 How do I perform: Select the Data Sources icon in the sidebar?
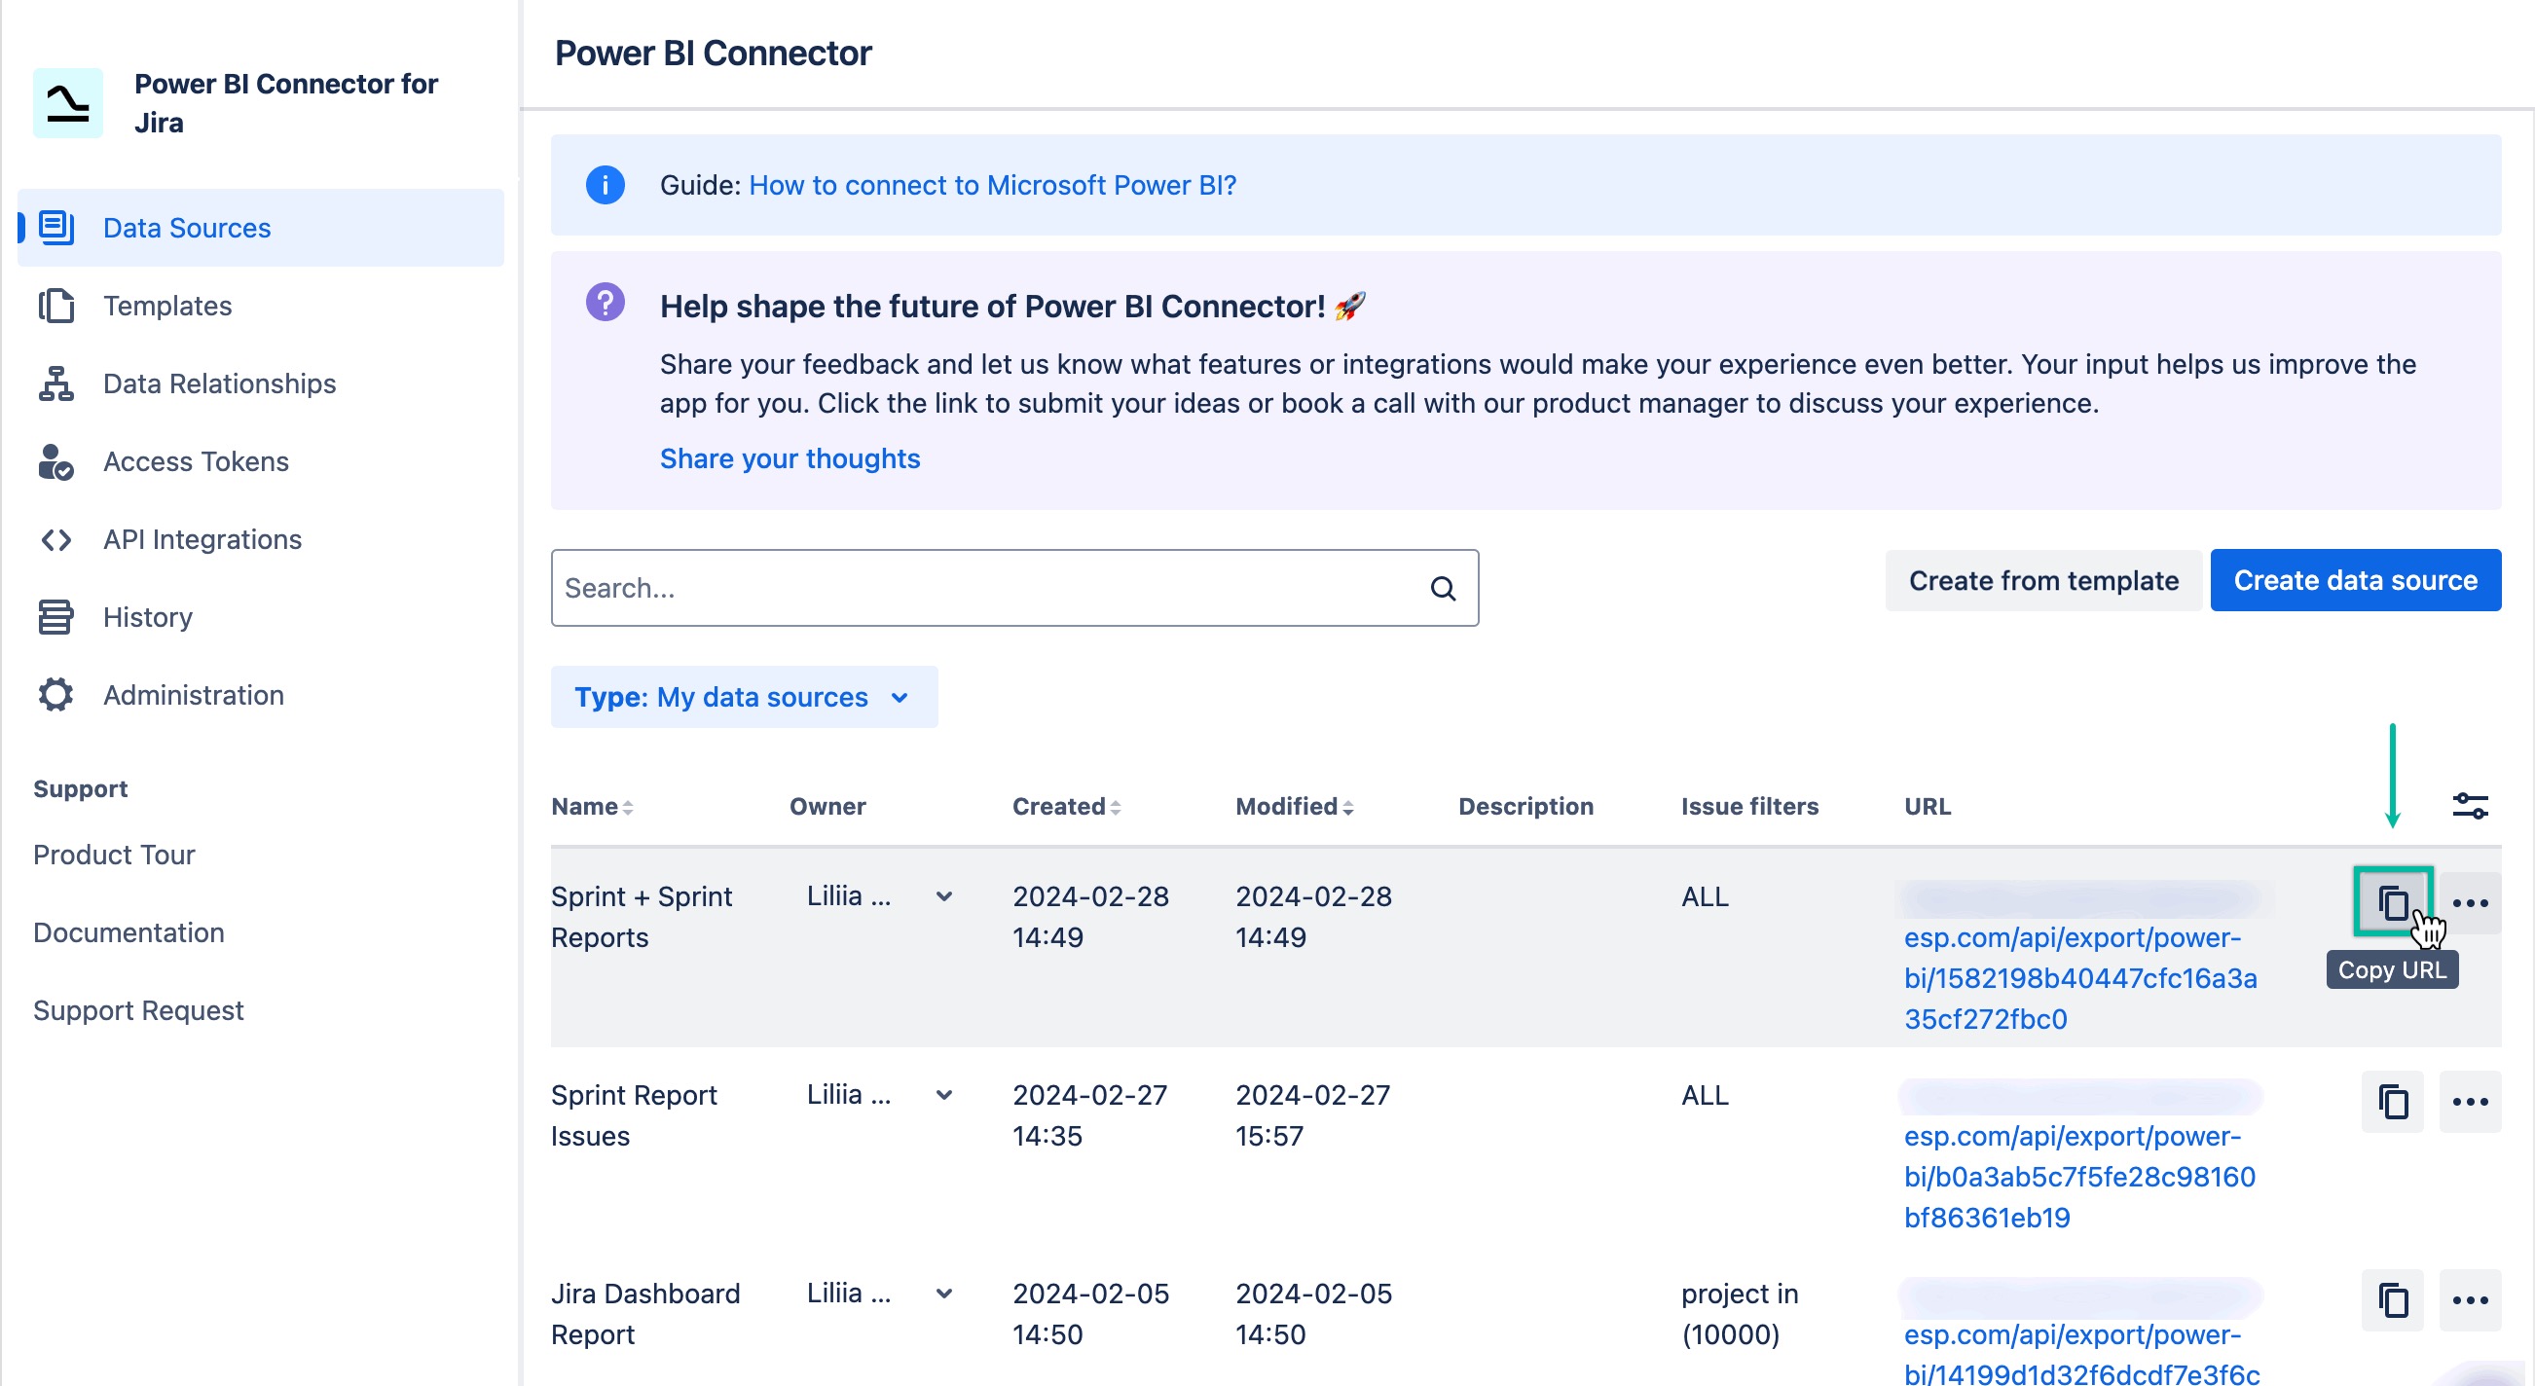click(55, 227)
